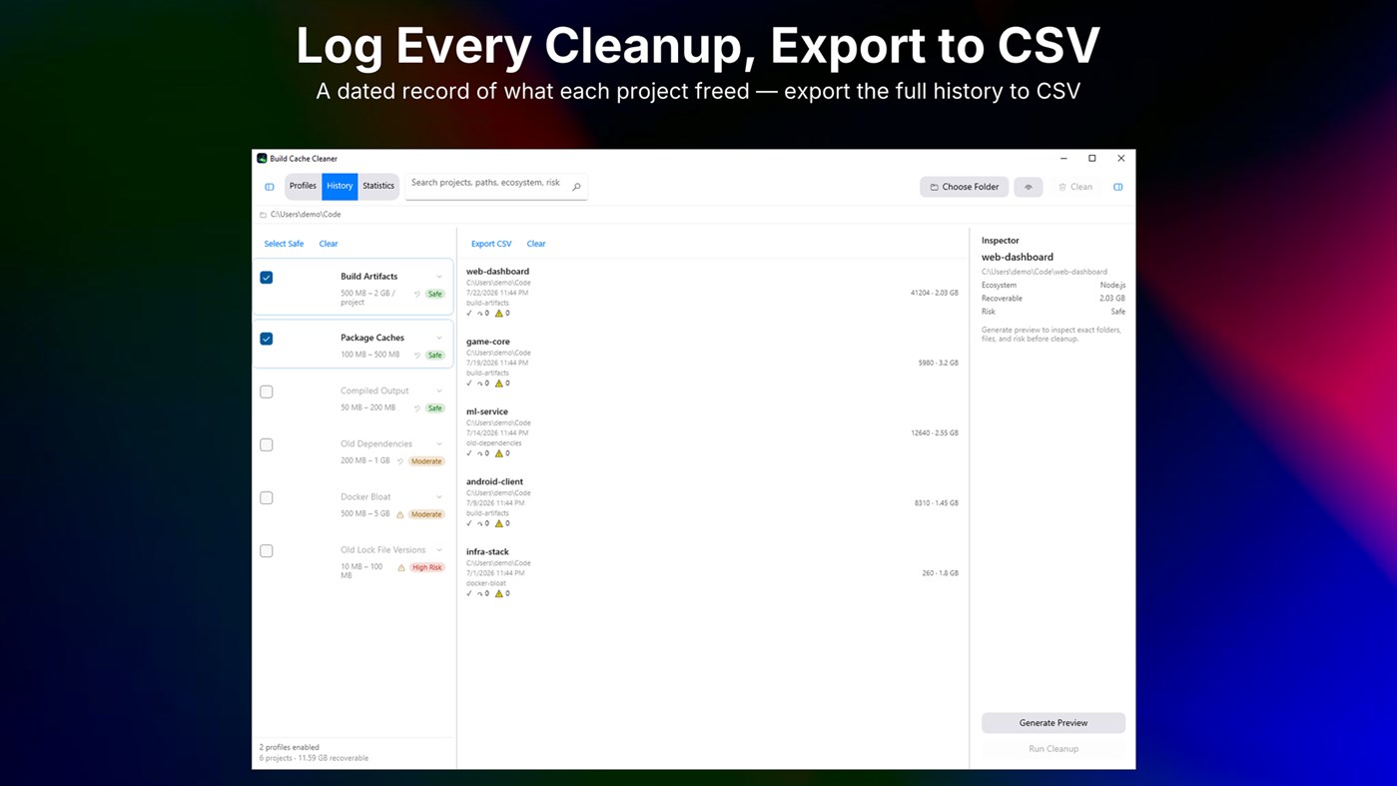This screenshot has width=1397, height=786.
Task: Select the infra-stack history entry title
Action: click(487, 551)
